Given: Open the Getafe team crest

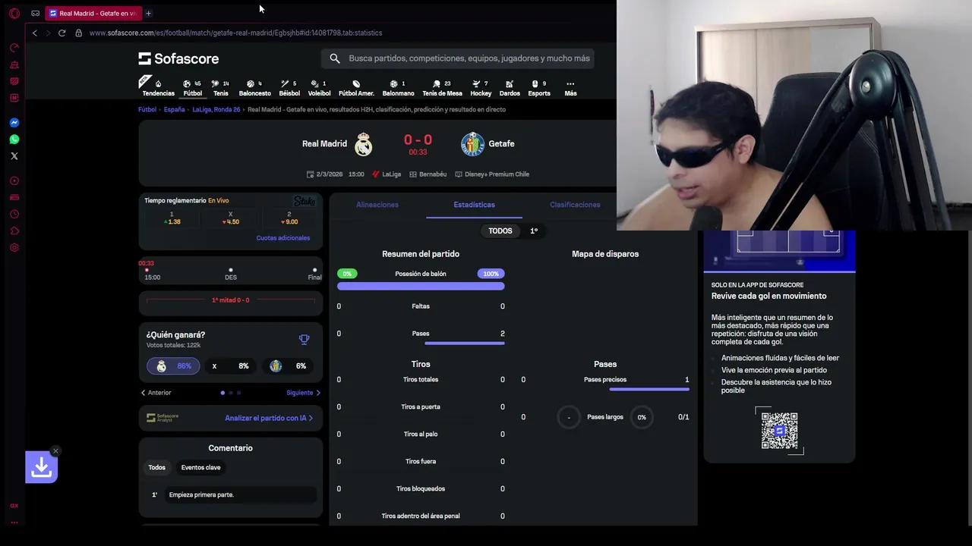Looking at the screenshot, I should [472, 144].
